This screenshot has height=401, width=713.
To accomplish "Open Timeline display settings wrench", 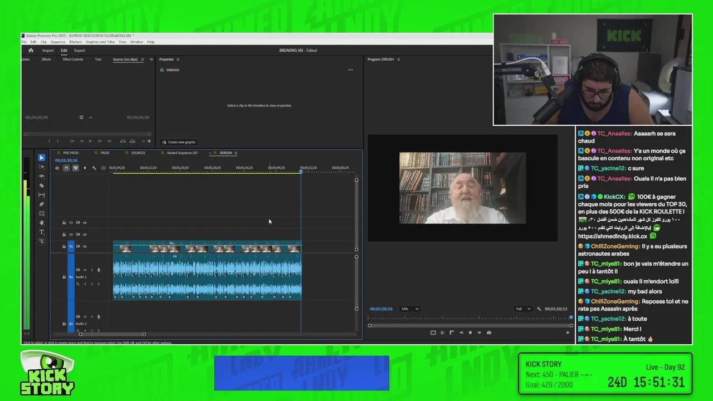I will (94, 168).
